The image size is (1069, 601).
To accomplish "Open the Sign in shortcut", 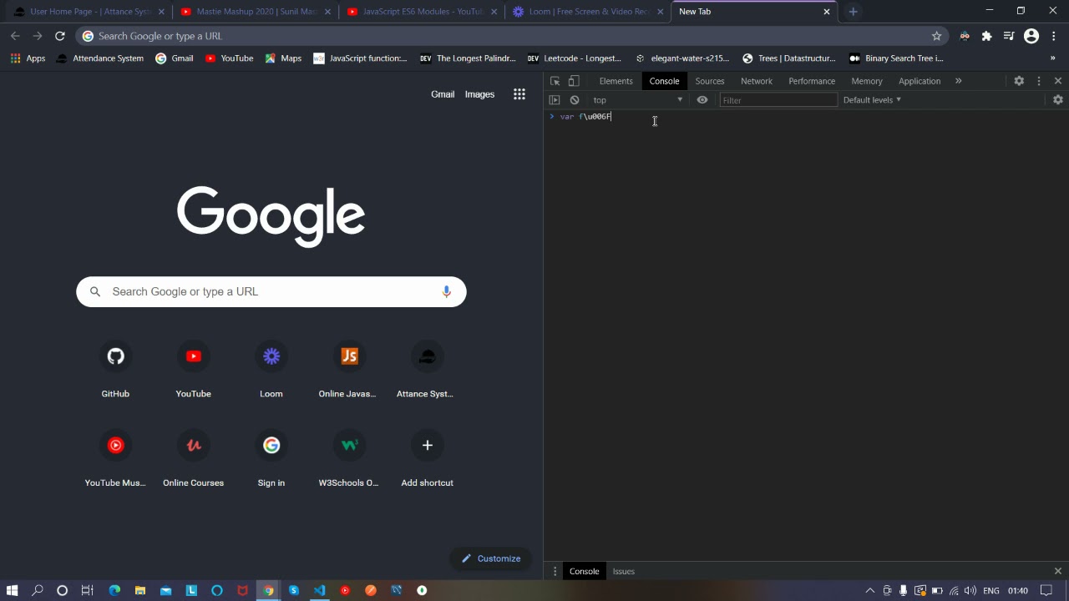I will tap(271, 457).
